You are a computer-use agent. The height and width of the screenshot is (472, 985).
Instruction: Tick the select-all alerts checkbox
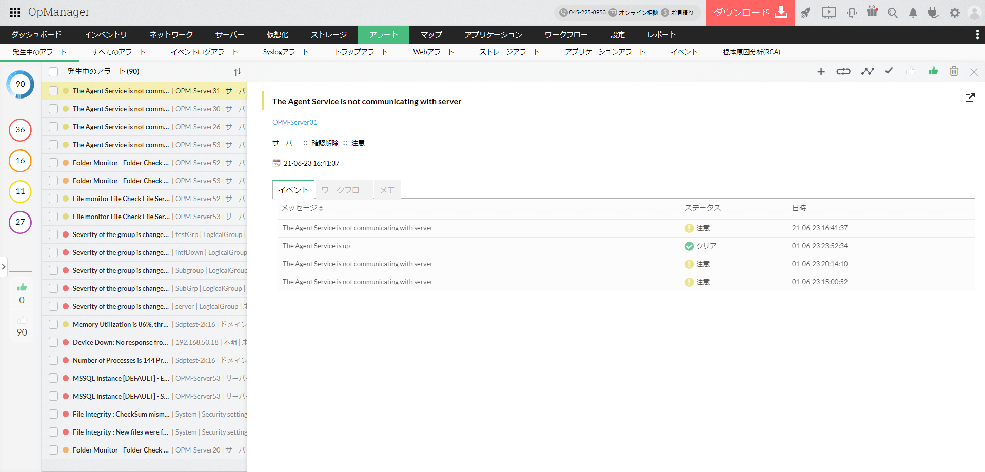53,72
